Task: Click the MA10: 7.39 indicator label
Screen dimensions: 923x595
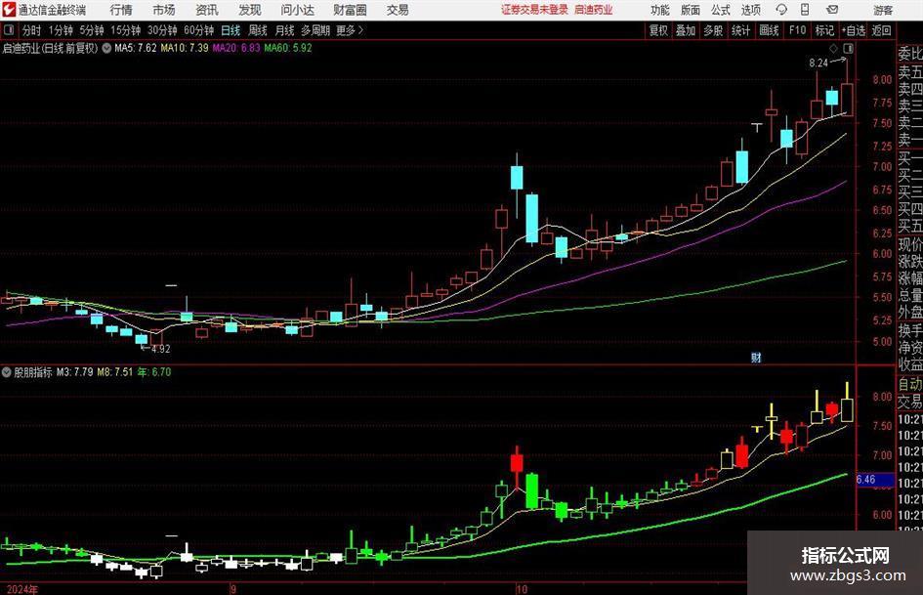Action: (x=185, y=48)
